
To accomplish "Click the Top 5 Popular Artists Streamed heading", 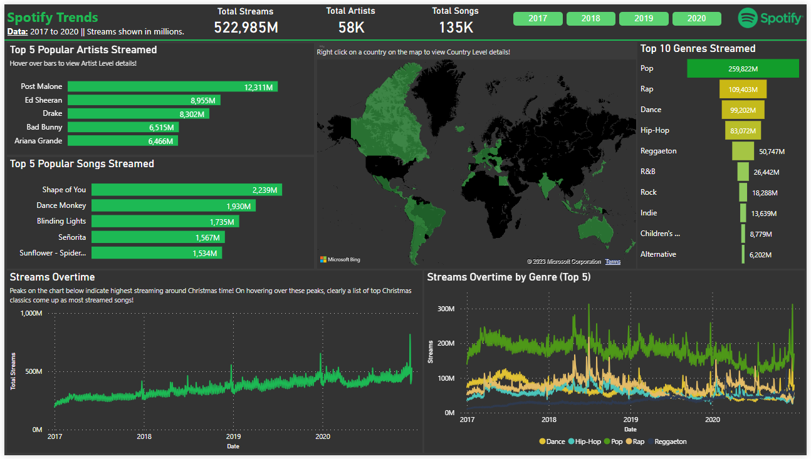I will [83, 49].
